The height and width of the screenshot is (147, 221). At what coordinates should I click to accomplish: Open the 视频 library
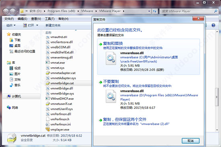15,68
